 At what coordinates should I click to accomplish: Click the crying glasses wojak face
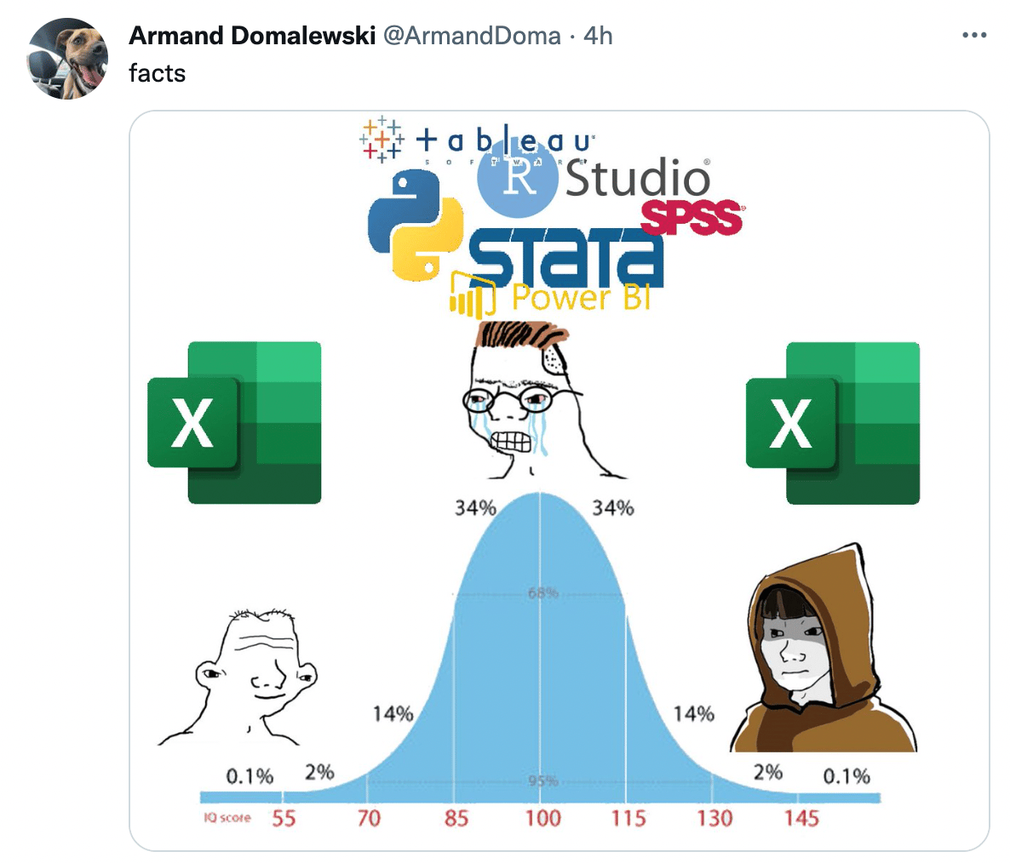[x=528, y=400]
